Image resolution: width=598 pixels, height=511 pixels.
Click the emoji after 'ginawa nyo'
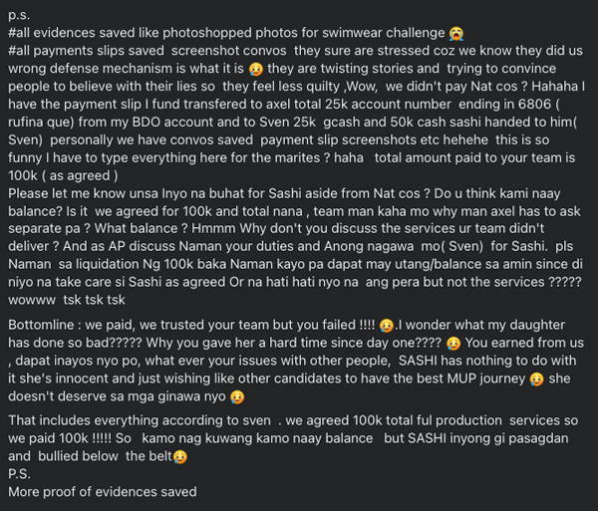[237, 397]
